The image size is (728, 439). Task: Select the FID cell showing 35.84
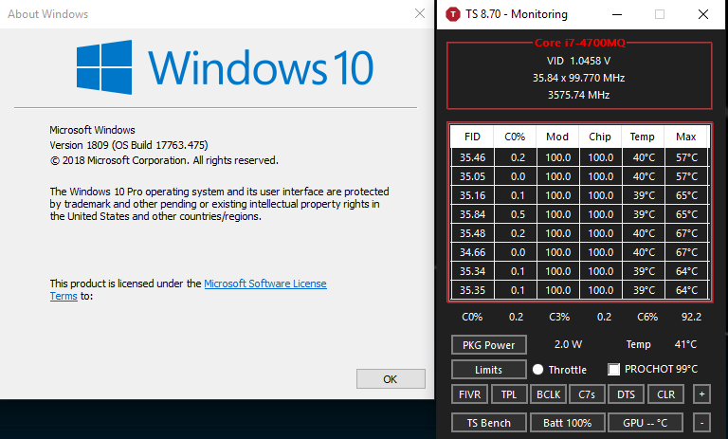[x=473, y=214]
